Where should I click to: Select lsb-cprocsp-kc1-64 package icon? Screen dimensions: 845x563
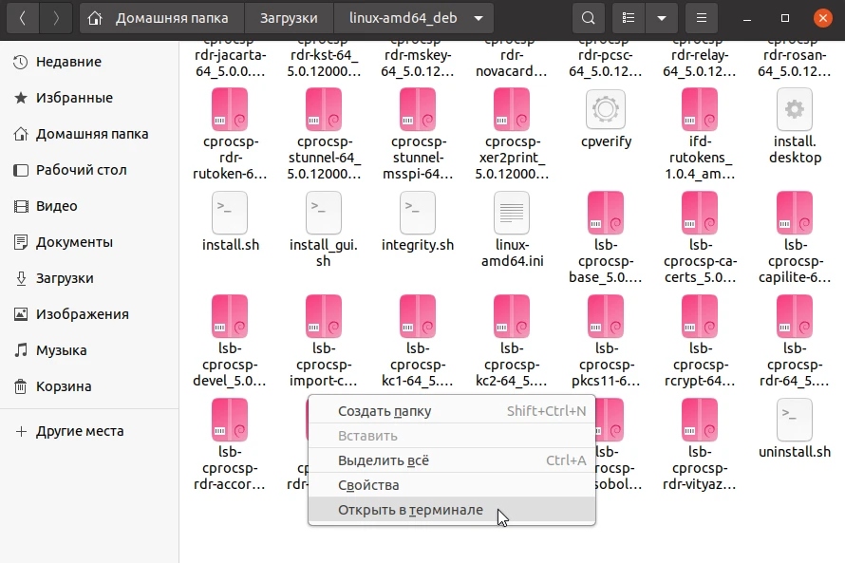tap(418, 316)
